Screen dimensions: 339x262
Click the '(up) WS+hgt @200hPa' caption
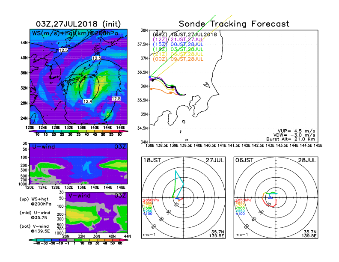tap(36, 202)
